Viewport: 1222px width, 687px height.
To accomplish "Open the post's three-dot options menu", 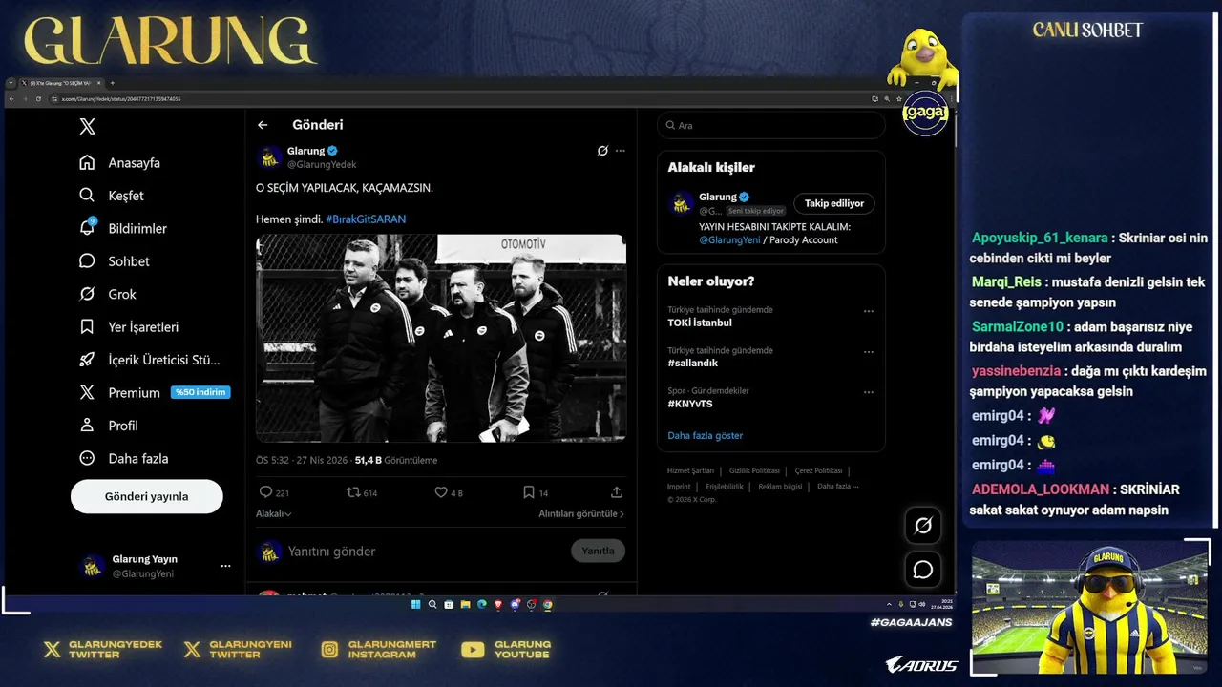I will pyautogui.click(x=621, y=151).
